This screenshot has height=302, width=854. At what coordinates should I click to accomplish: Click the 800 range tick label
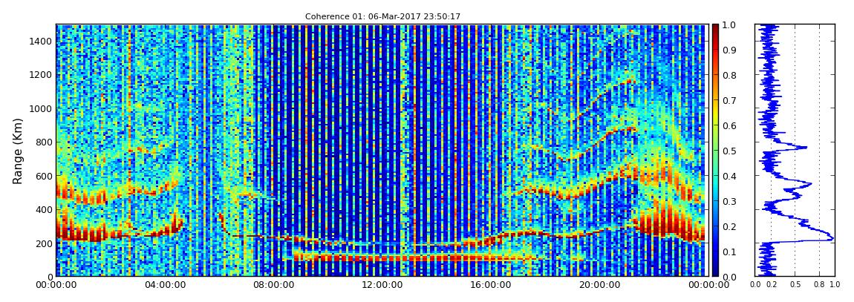coord(43,142)
